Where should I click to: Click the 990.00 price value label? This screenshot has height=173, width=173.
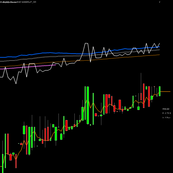[x=166, y=109]
